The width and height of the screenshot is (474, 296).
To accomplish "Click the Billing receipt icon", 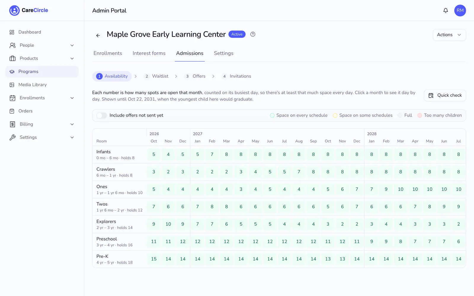I will pyautogui.click(x=12, y=124).
